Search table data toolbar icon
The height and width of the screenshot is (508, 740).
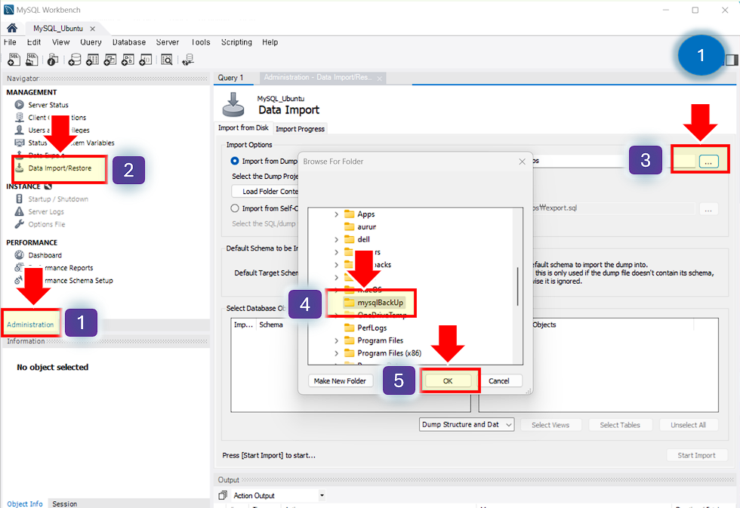[x=167, y=60]
